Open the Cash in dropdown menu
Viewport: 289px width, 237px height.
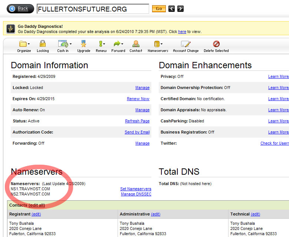[71, 44]
